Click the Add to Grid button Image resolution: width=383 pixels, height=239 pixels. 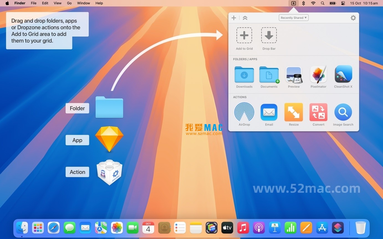click(244, 35)
